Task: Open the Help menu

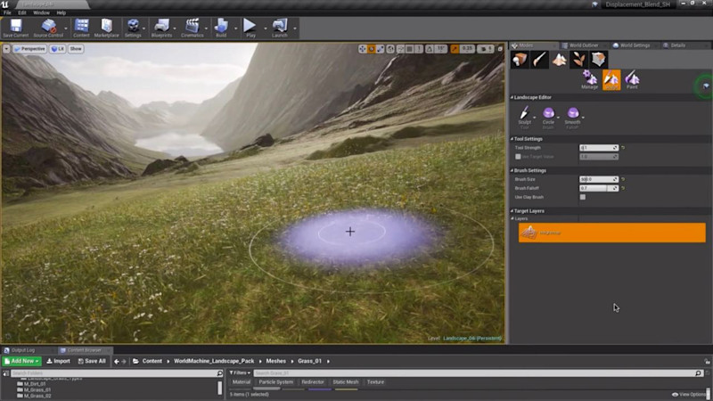Action: click(61, 12)
